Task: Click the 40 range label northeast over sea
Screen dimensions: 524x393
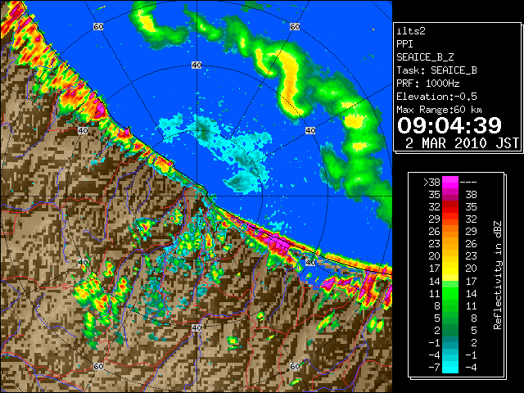Action: [x=310, y=131]
